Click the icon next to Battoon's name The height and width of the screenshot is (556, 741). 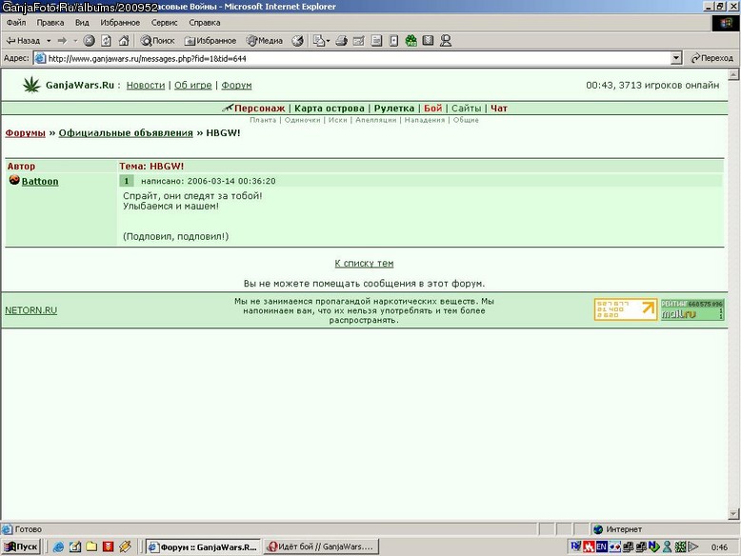point(14,180)
